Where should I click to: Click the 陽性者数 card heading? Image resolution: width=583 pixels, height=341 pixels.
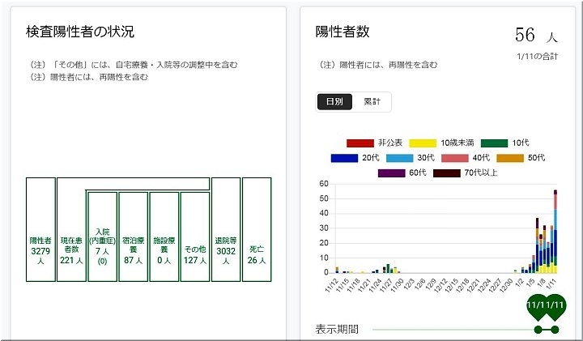[x=343, y=32]
